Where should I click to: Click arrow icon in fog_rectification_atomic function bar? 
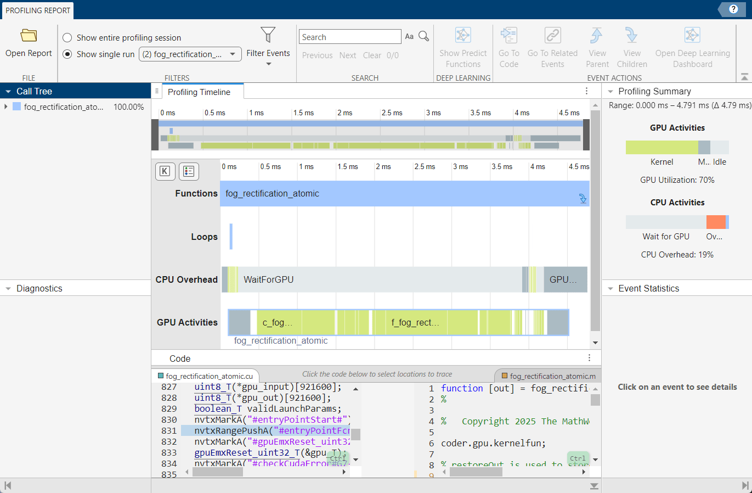pos(583,199)
